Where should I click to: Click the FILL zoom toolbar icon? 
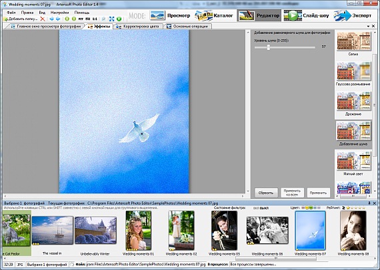point(88,19)
